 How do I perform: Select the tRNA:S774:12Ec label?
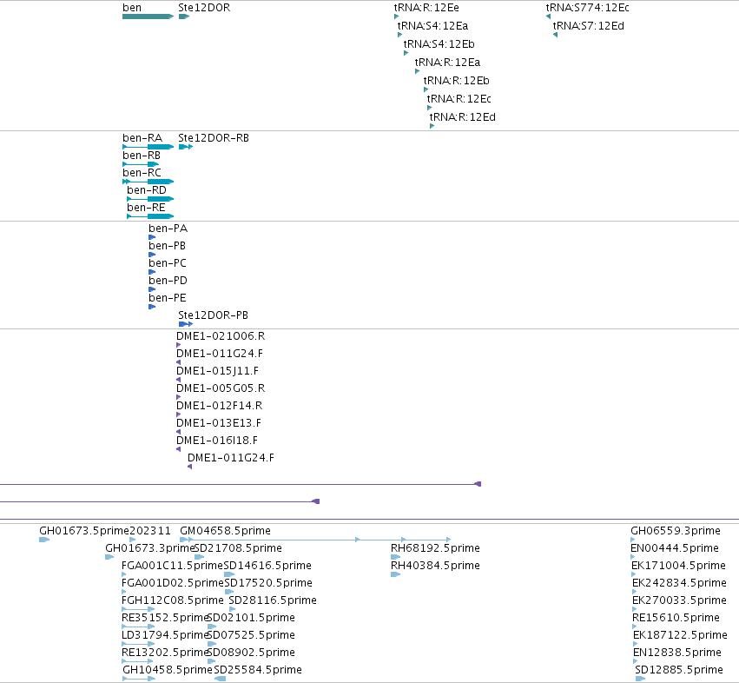pos(587,8)
